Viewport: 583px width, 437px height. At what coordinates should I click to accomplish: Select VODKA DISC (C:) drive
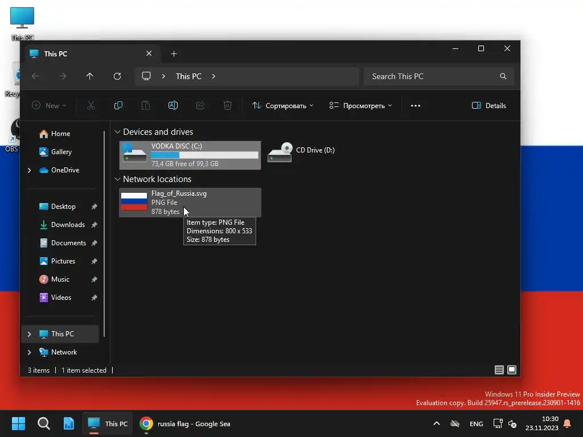tap(190, 155)
